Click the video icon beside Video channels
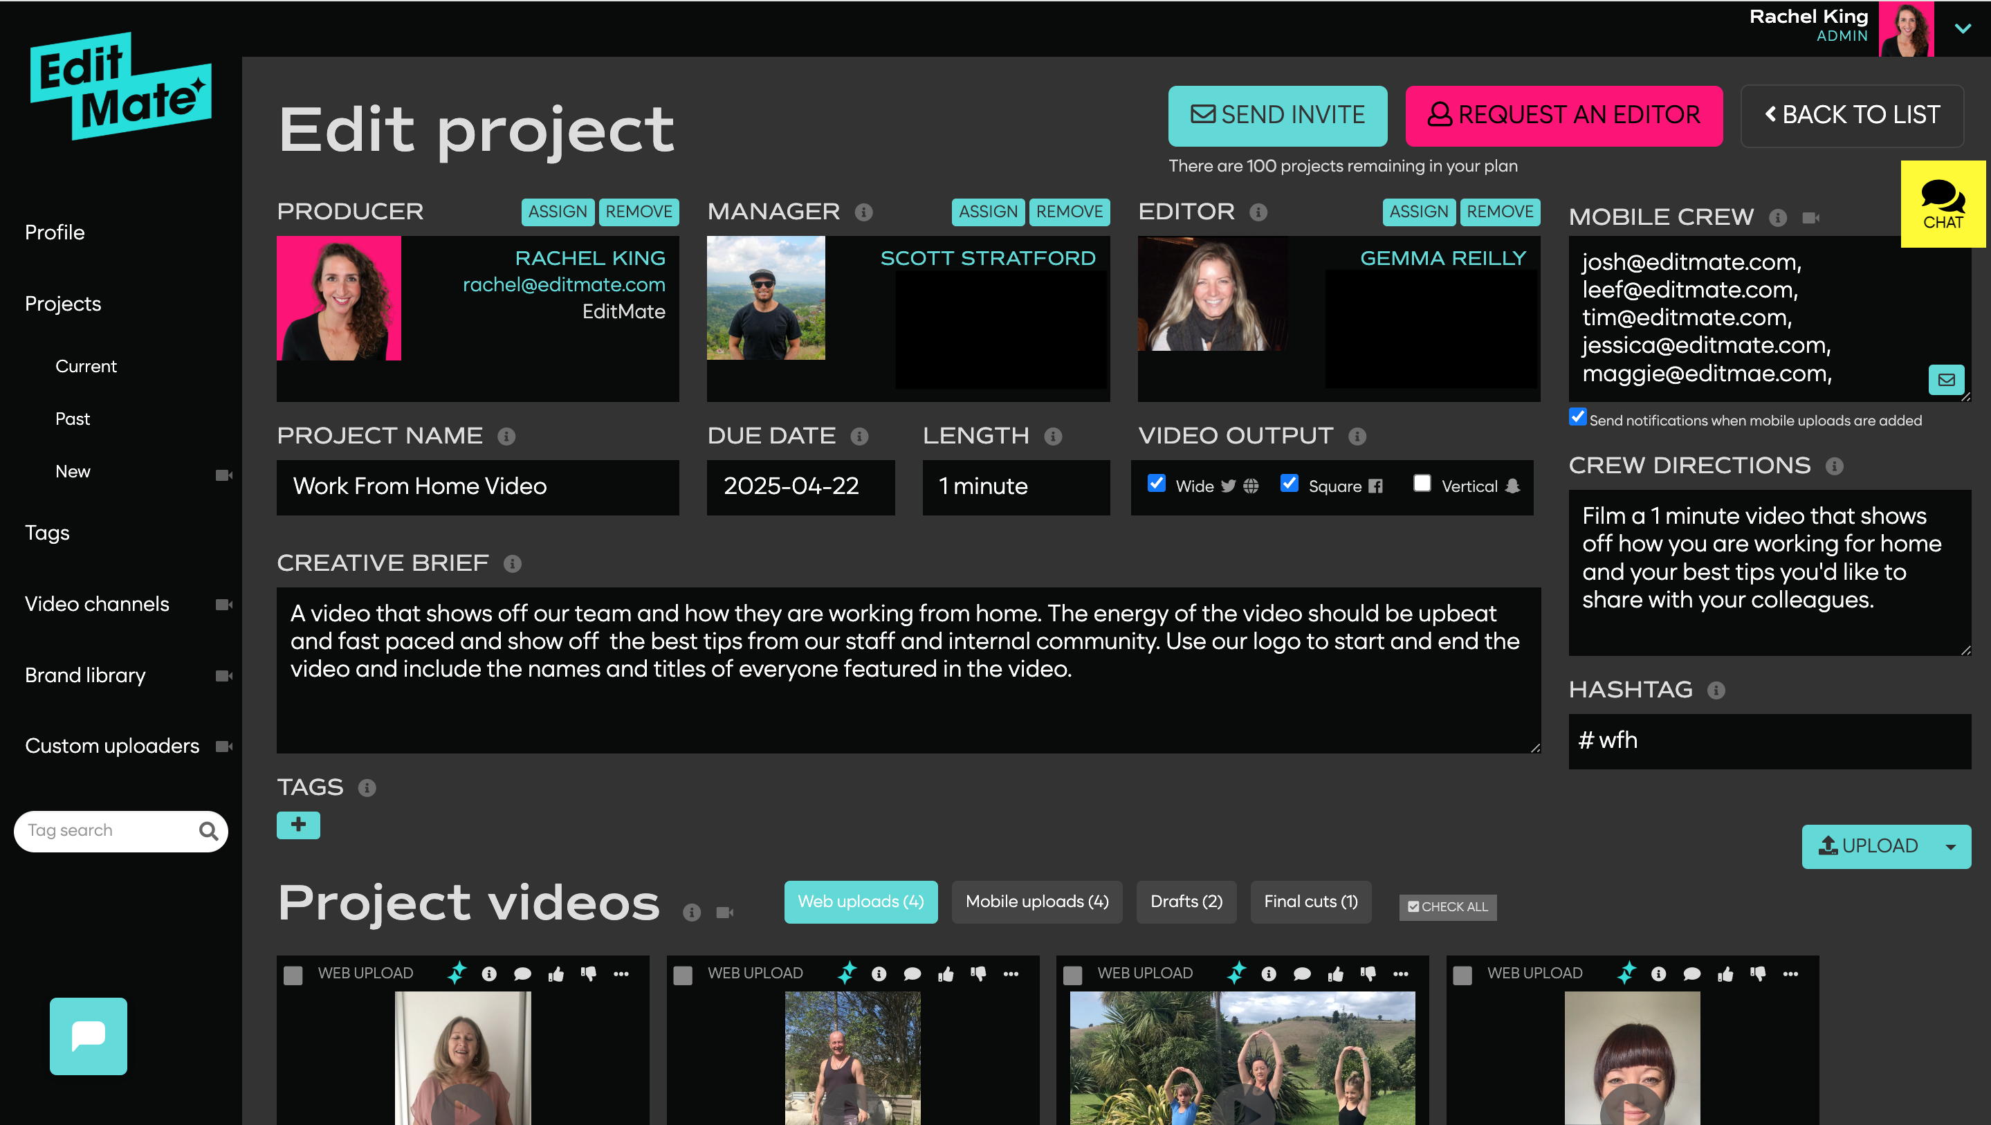 pyautogui.click(x=224, y=605)
